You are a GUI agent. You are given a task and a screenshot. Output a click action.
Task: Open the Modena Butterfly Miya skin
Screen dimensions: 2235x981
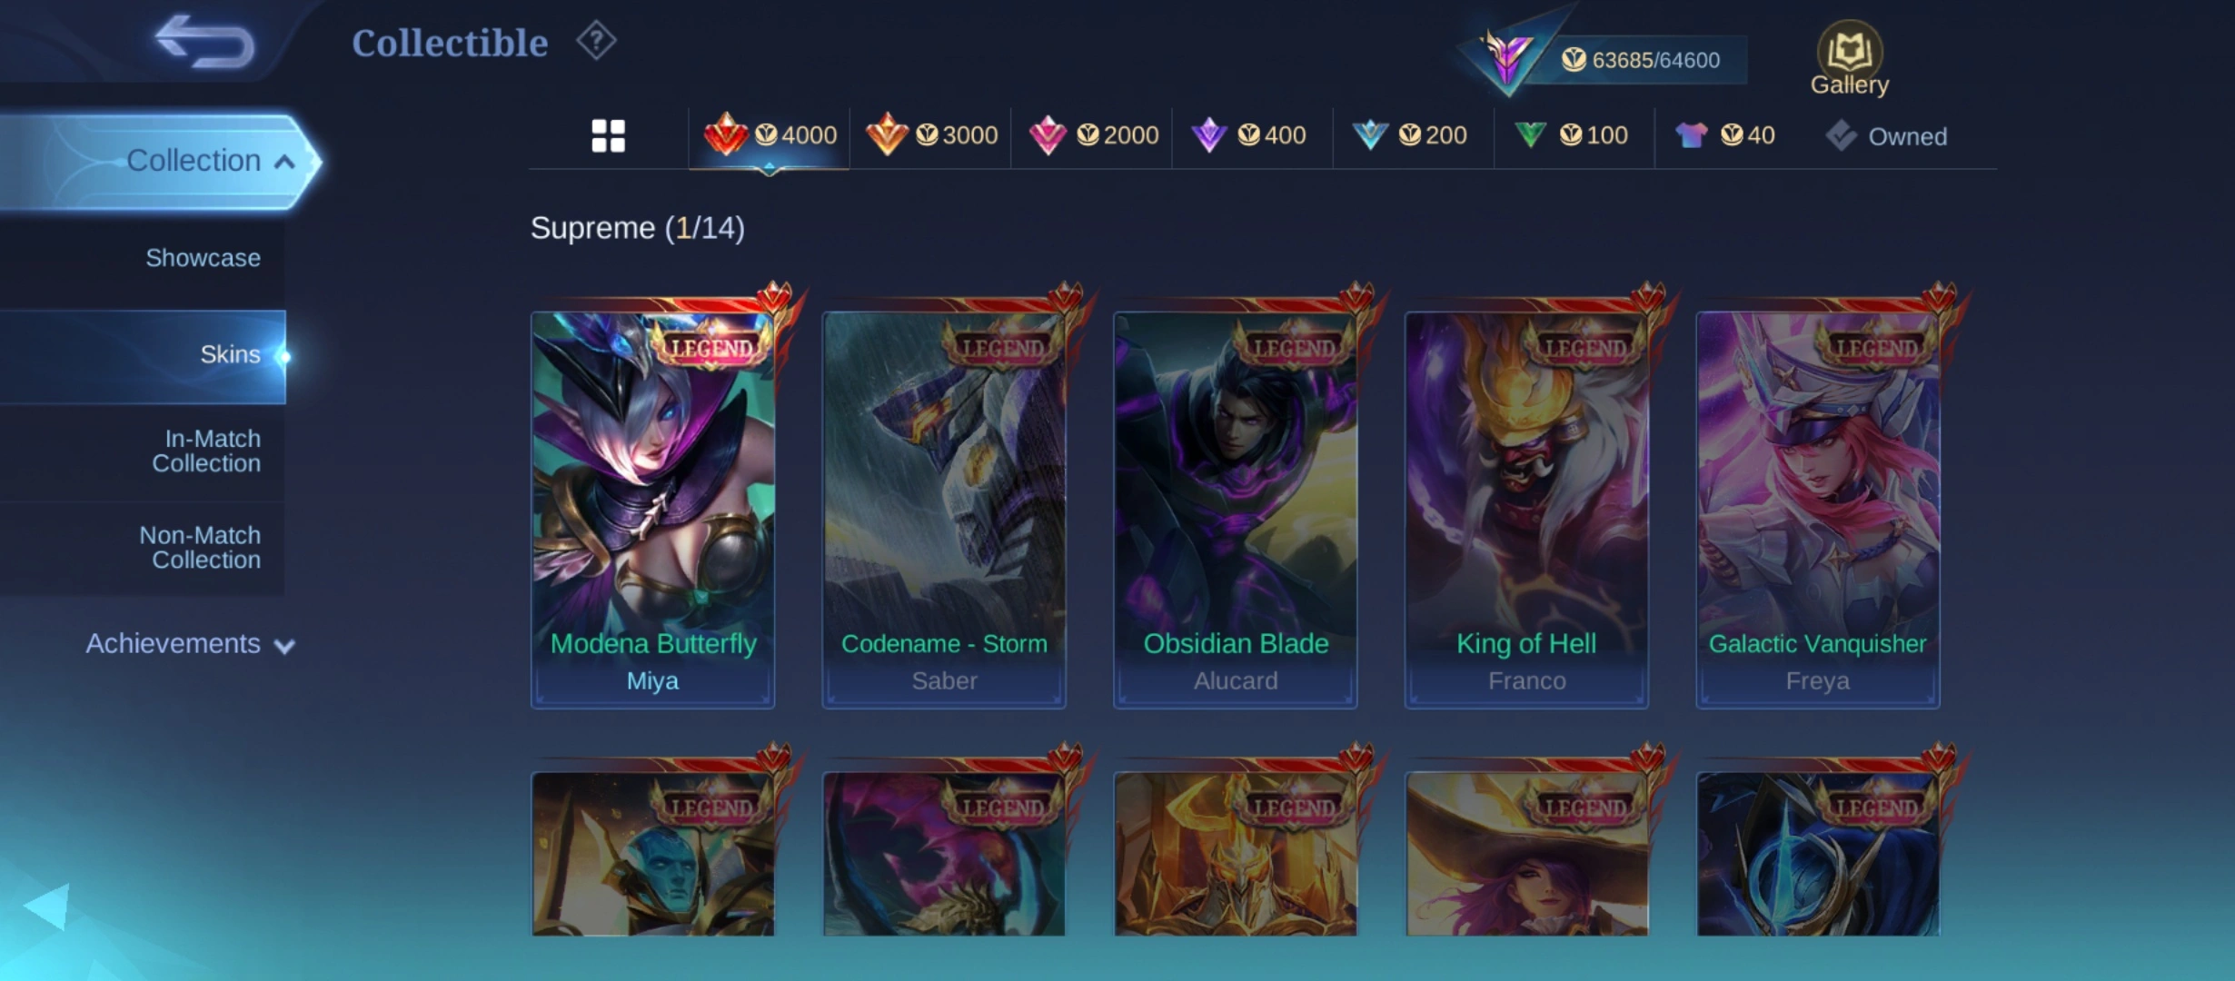click(x=653, y=509)
